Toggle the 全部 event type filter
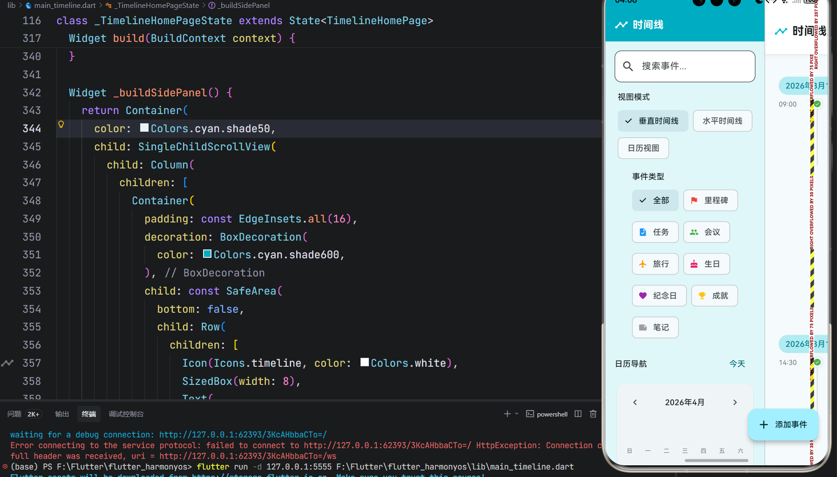This screenshot has height=477, width=837. pyautogui.click(x=655, y=201)
